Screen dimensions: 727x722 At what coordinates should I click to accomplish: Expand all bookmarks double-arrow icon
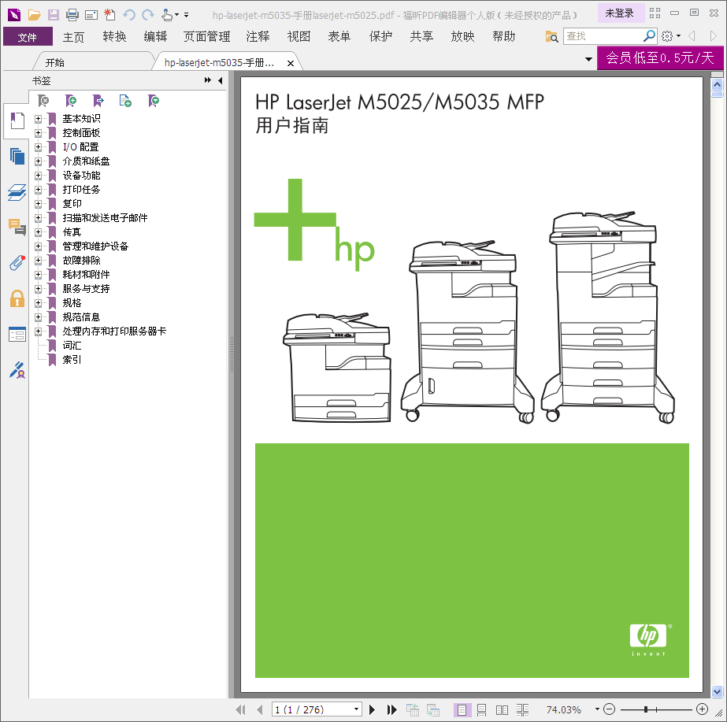click(207, 80)
